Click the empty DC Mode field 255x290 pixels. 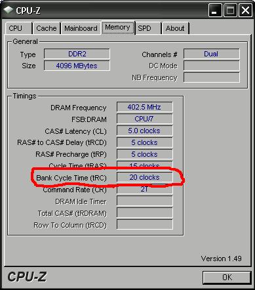(x=211, y=66)
